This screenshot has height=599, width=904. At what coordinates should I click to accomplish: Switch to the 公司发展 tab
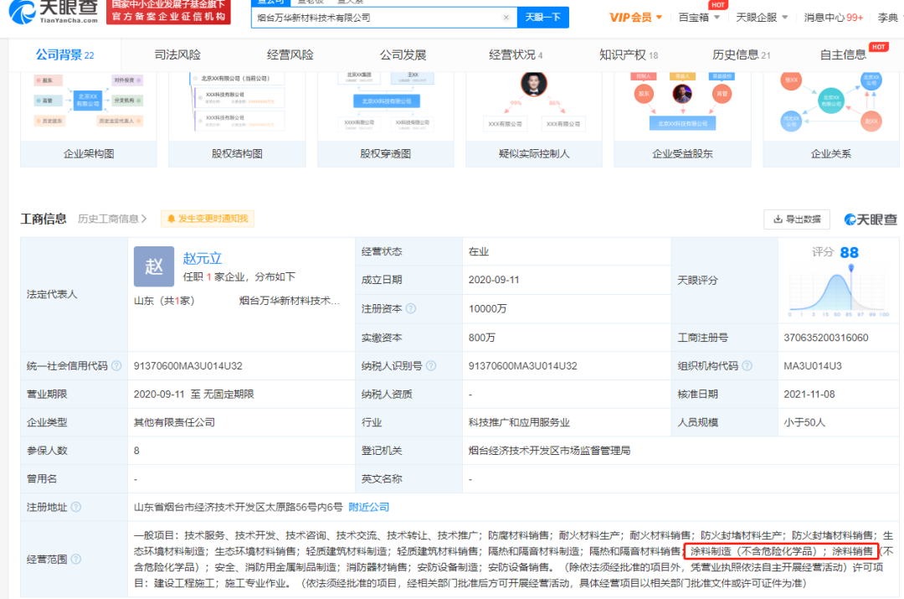pos(403,54)
